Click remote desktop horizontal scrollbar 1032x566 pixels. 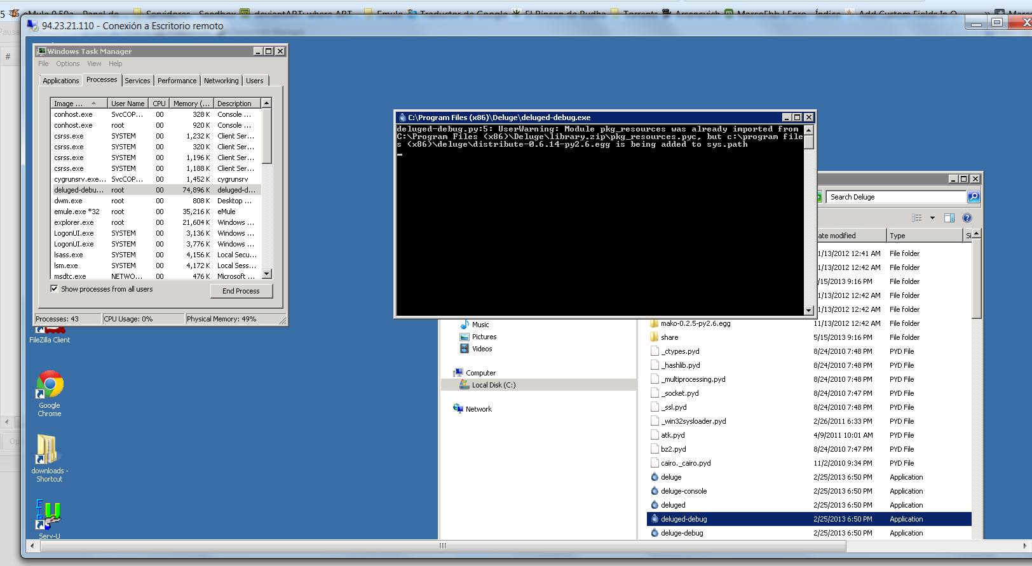[443, 546]
